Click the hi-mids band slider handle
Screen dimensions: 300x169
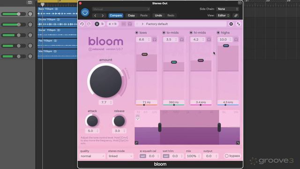click(x=201, y=61)
